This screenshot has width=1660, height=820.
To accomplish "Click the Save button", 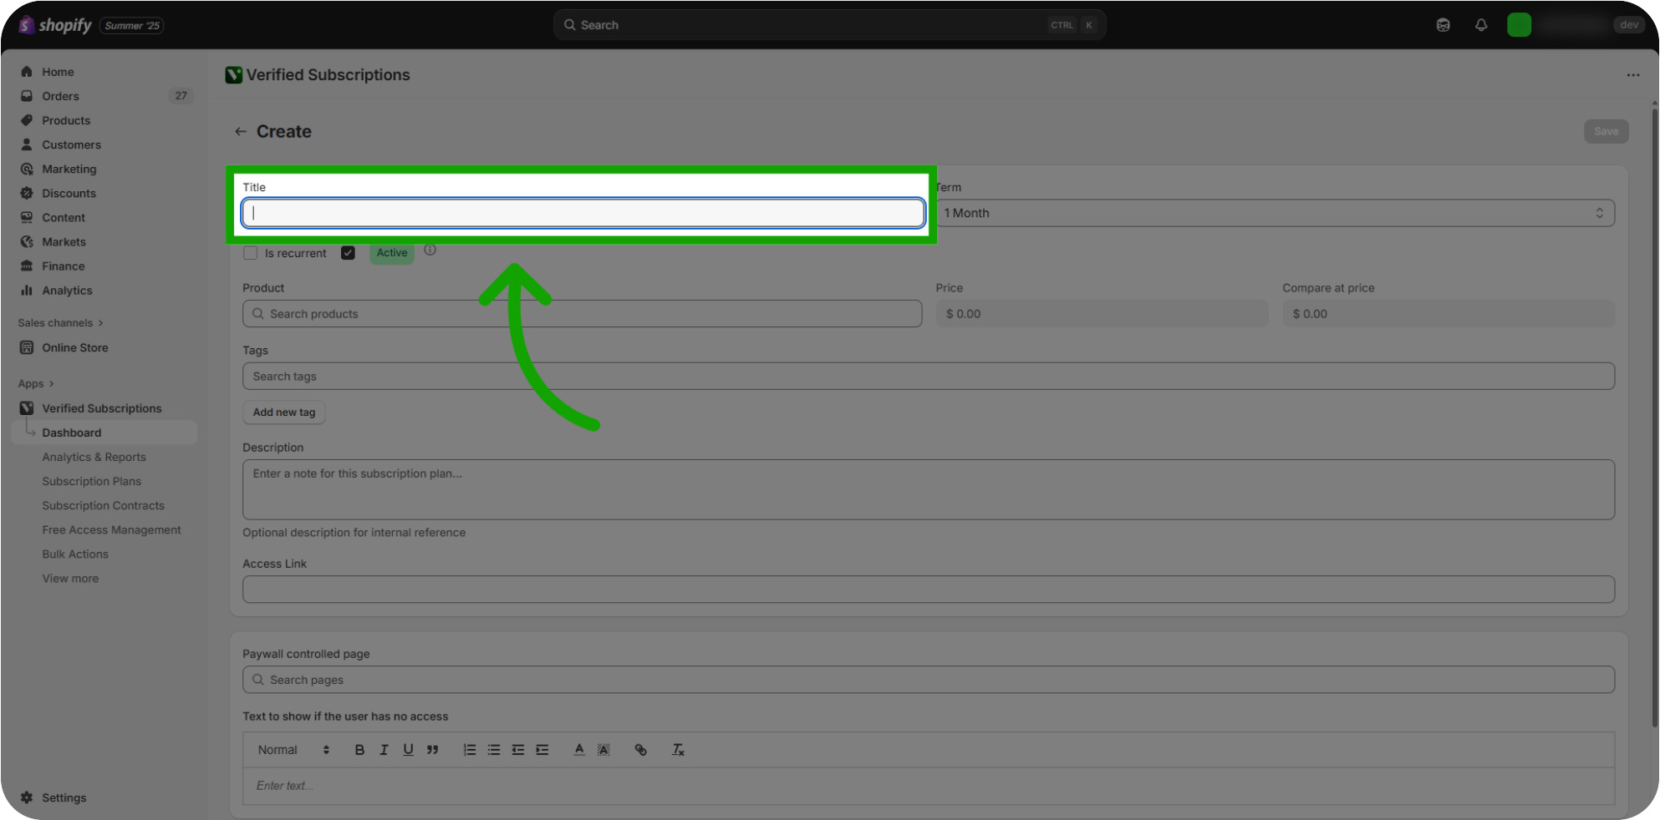I will pos(1606,131).
